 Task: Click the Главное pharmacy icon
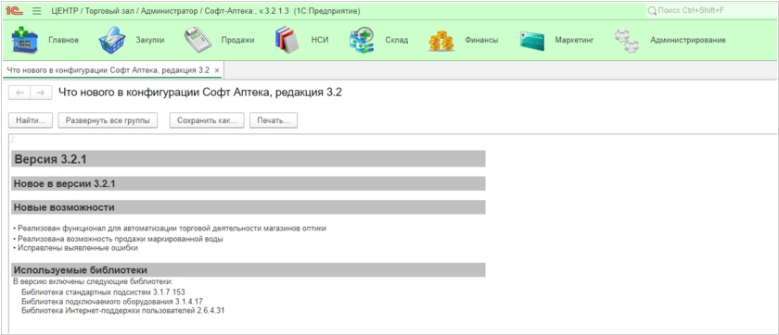(x=24, y=41)
